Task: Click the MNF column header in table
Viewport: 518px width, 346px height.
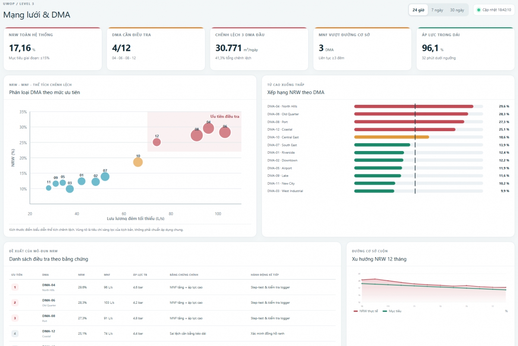Action: click(107, 274)
